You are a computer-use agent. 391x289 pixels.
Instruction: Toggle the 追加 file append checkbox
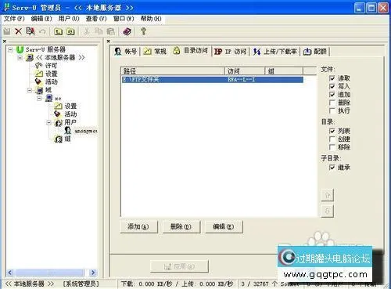tap(332, 95)
